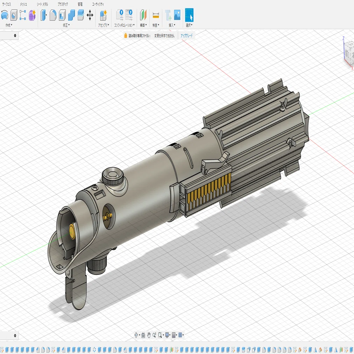Open the 挿入 dropdown menu
This screenshot has width=354, height=354.
[172, 25]
